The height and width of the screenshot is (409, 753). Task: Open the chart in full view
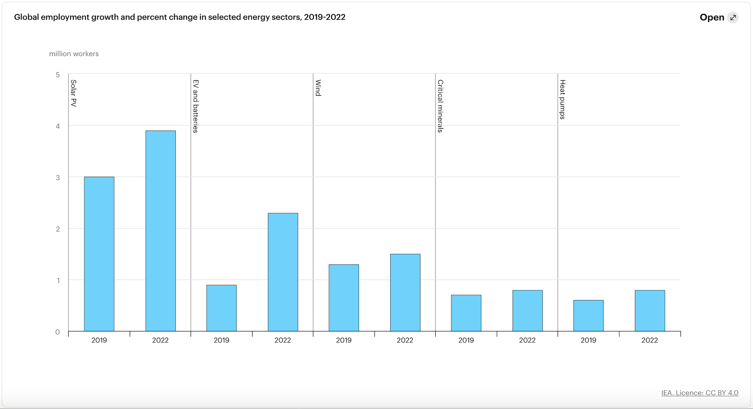click(x=711, y=18)
